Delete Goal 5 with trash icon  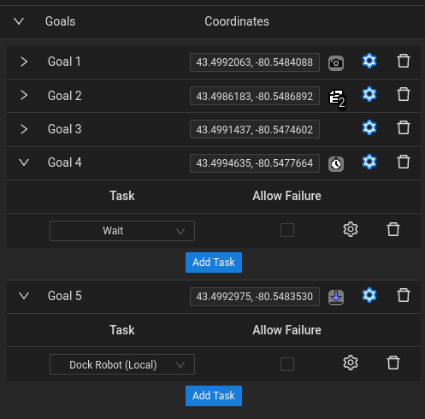404,295
